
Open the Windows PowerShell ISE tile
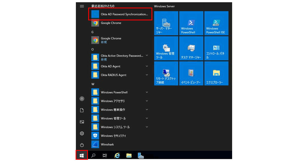[x=216, y=23]
